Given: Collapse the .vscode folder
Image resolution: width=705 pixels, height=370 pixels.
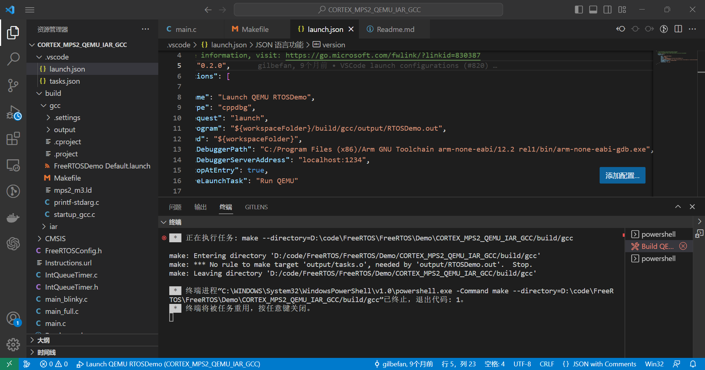Looking at the screenshot, I should tap(57, 57).
